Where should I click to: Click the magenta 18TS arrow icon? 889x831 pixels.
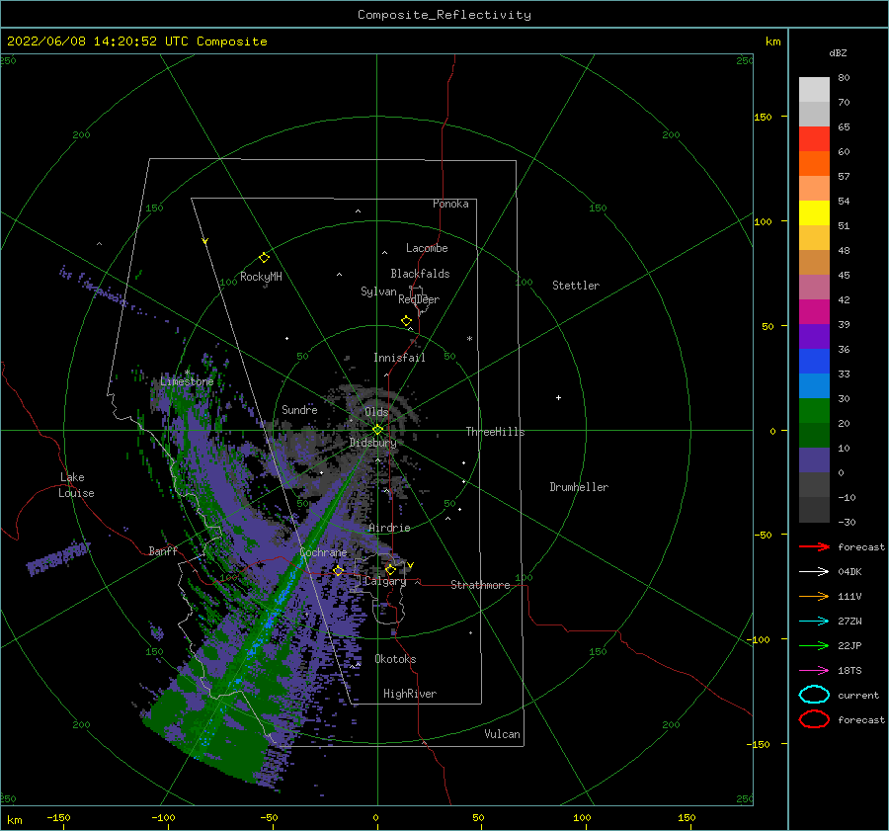point(814,671)
